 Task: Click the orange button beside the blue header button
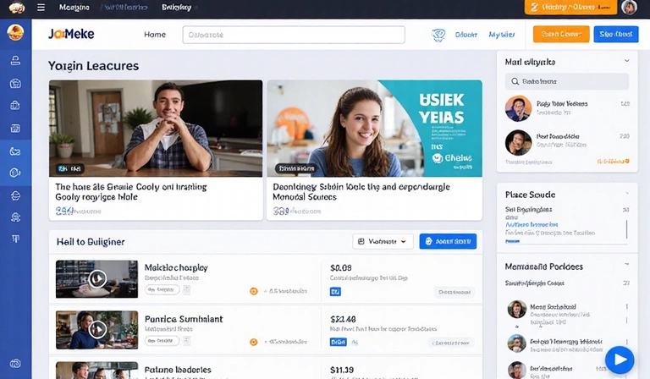pyautogui.click(x=561, y=35)
